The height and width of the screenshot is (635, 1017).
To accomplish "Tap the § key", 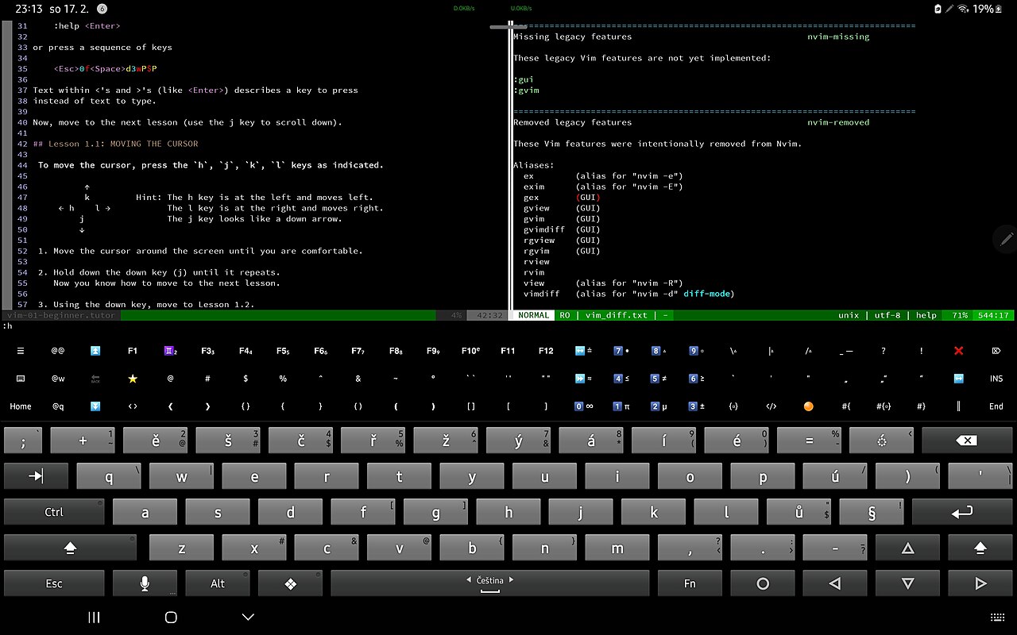I will click(x=872, y=512).
